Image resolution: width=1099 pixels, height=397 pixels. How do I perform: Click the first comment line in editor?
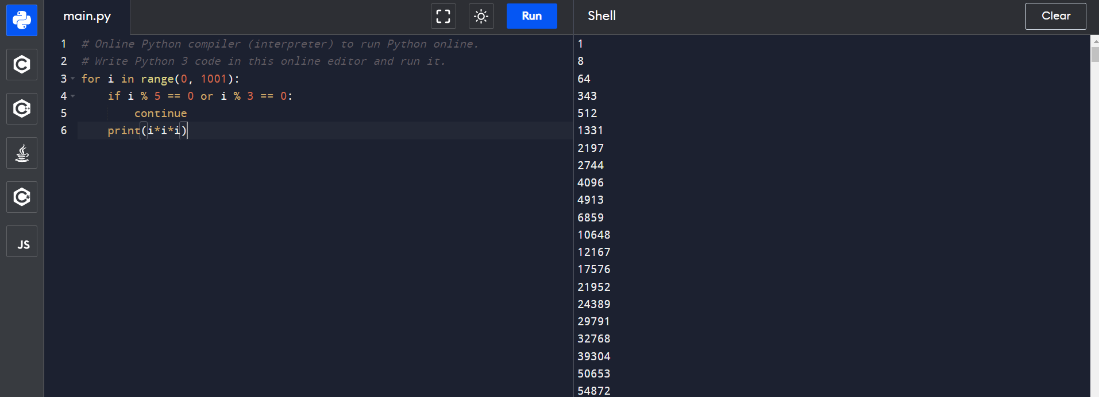280,44
